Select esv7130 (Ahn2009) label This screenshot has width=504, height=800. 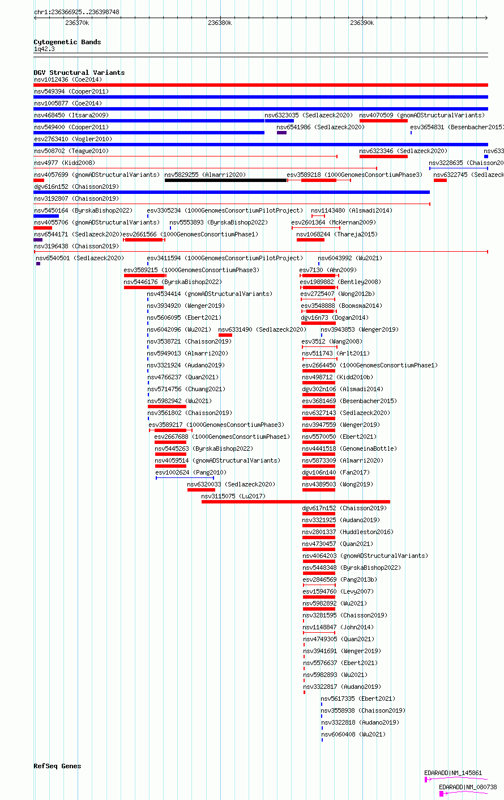pos(328,270)
